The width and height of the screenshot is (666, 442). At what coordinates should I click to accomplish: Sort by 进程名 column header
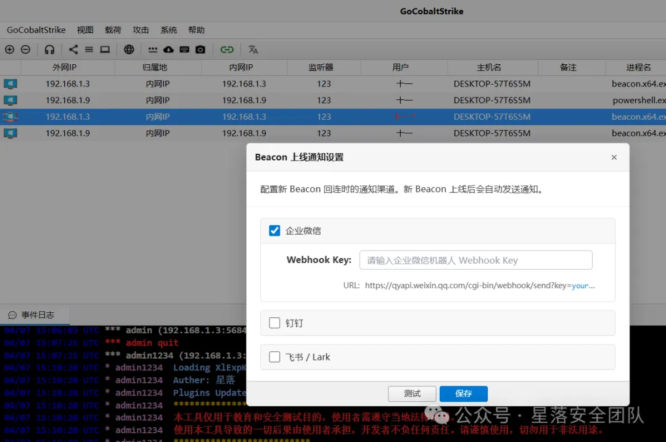[x=636, y=67]
